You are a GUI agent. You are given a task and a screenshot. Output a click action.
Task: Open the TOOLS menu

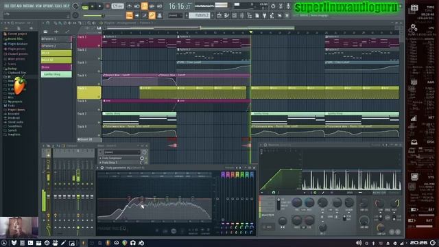(x=58, y=5)
